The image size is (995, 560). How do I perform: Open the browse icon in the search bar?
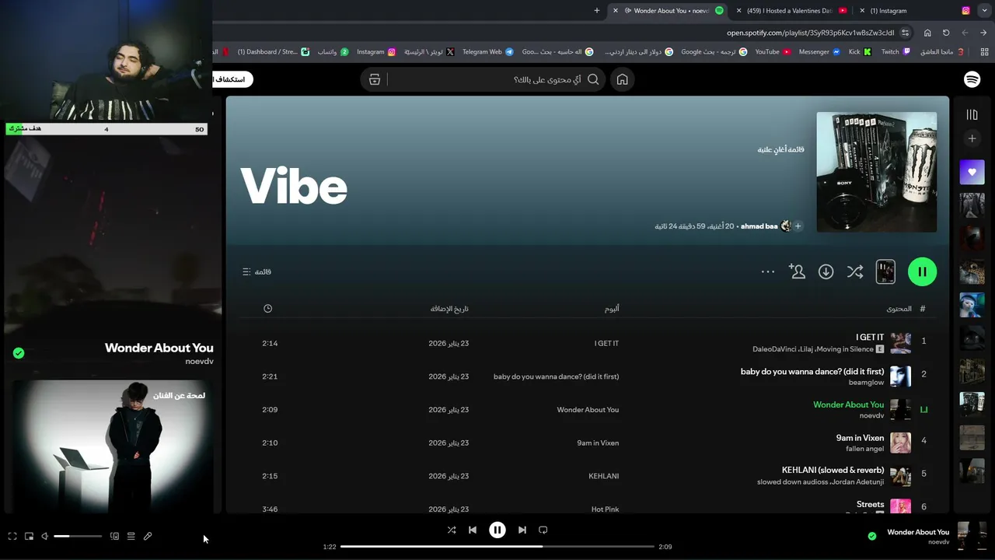click(375, 79)
